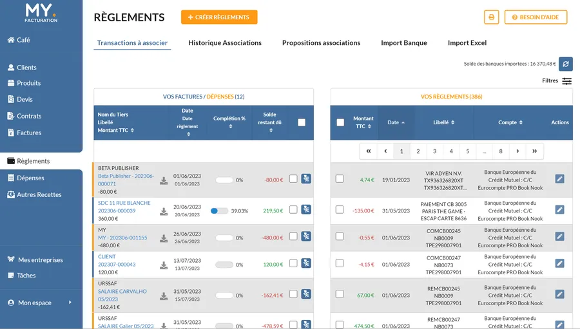580x329 pixels.
Task: Select the 4,74 € règlement checkbox
Action: tap(340, 179)
